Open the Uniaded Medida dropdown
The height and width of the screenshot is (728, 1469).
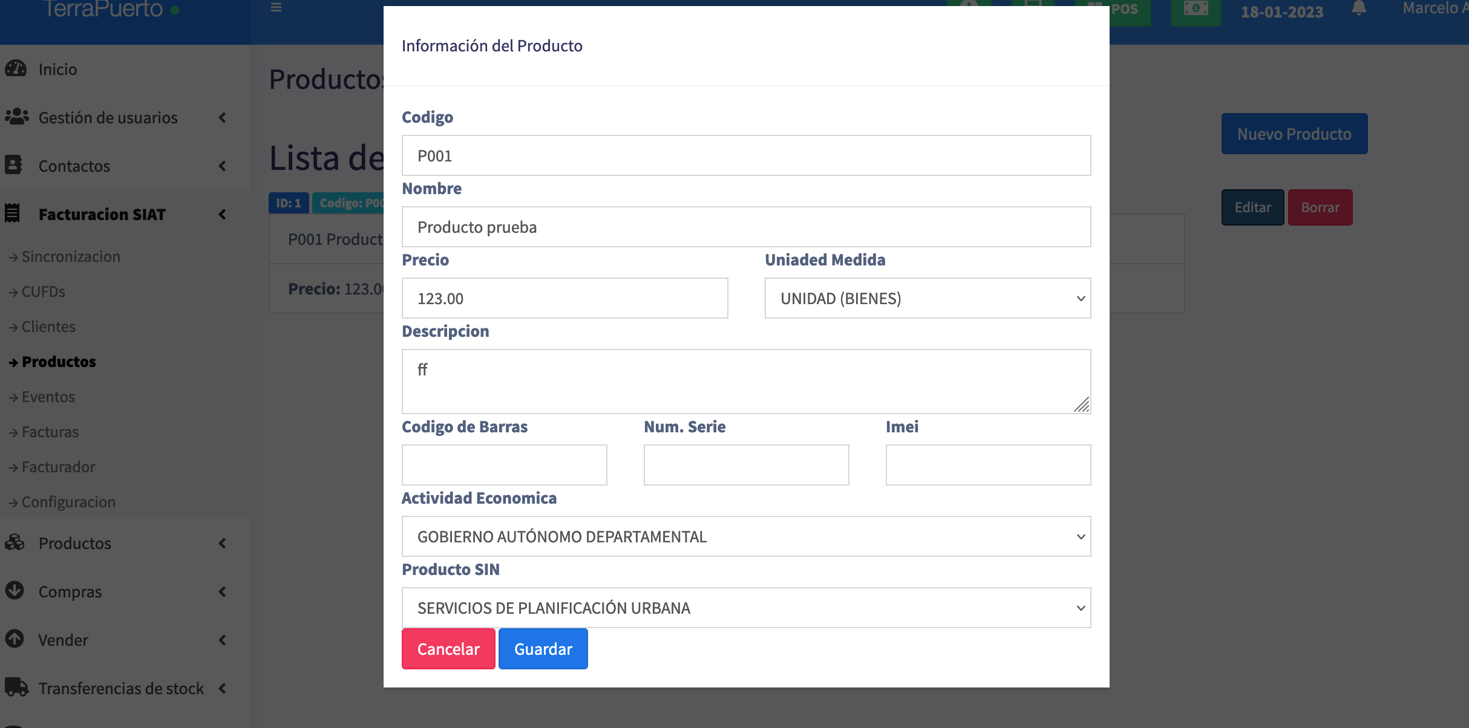coord(928,298)
